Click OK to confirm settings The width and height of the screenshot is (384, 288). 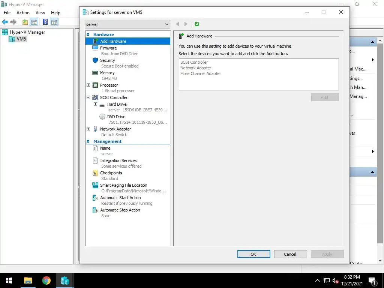(254, 254)
